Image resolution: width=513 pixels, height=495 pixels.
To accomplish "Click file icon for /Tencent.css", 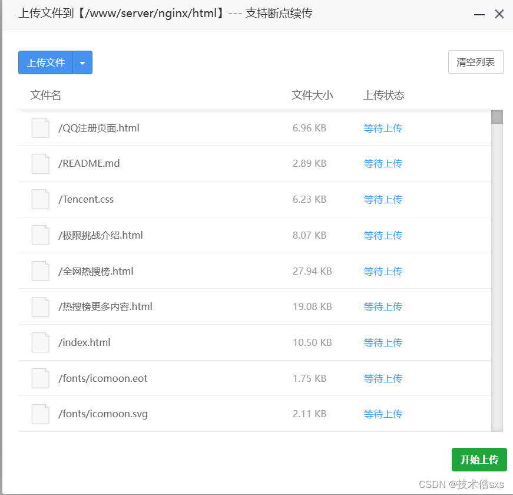I will pyautogui.click(x=41, y=199).
